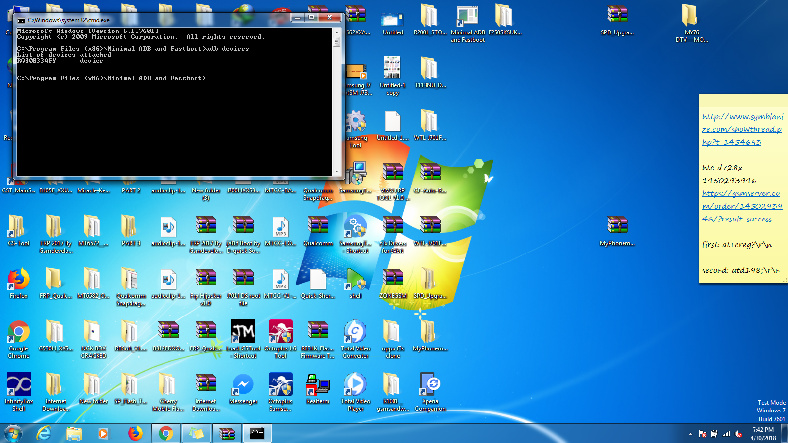
Task: Launch Firefox from the desktop shortcut
Action: (18, 284)
